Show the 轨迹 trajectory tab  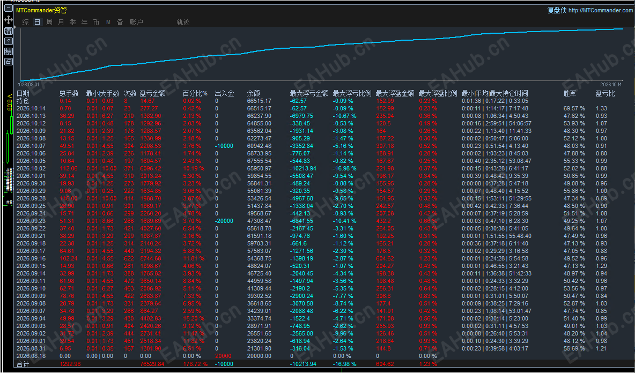(x=183, y=22)
